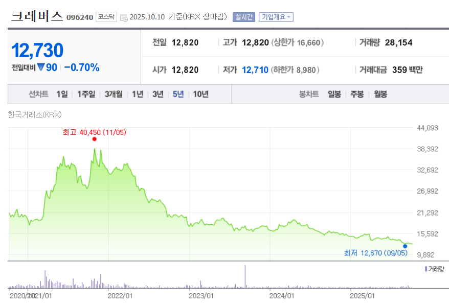
Task: Click the 거래량 legend marker in the volume chart
Action: pos(426,269)
